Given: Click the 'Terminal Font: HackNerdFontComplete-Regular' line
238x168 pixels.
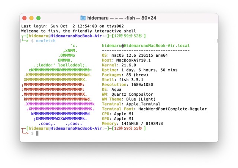Looking at the screenshot, I should coord(154,109).
